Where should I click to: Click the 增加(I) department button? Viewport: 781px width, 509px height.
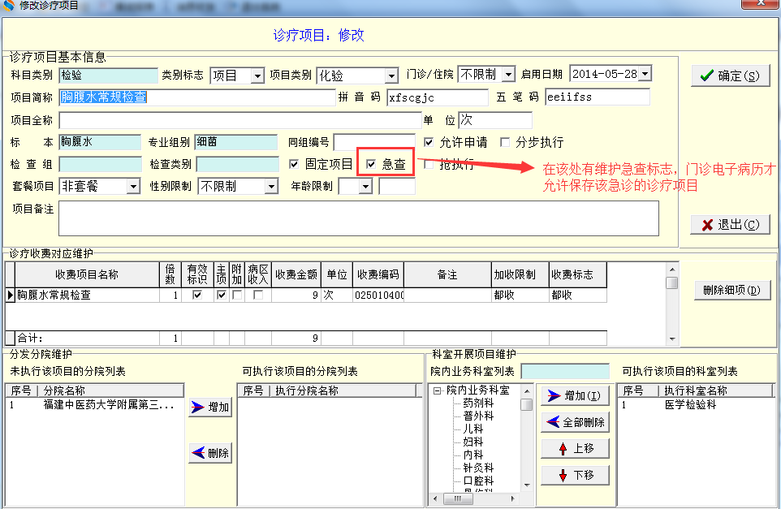(x=575, y=396)
